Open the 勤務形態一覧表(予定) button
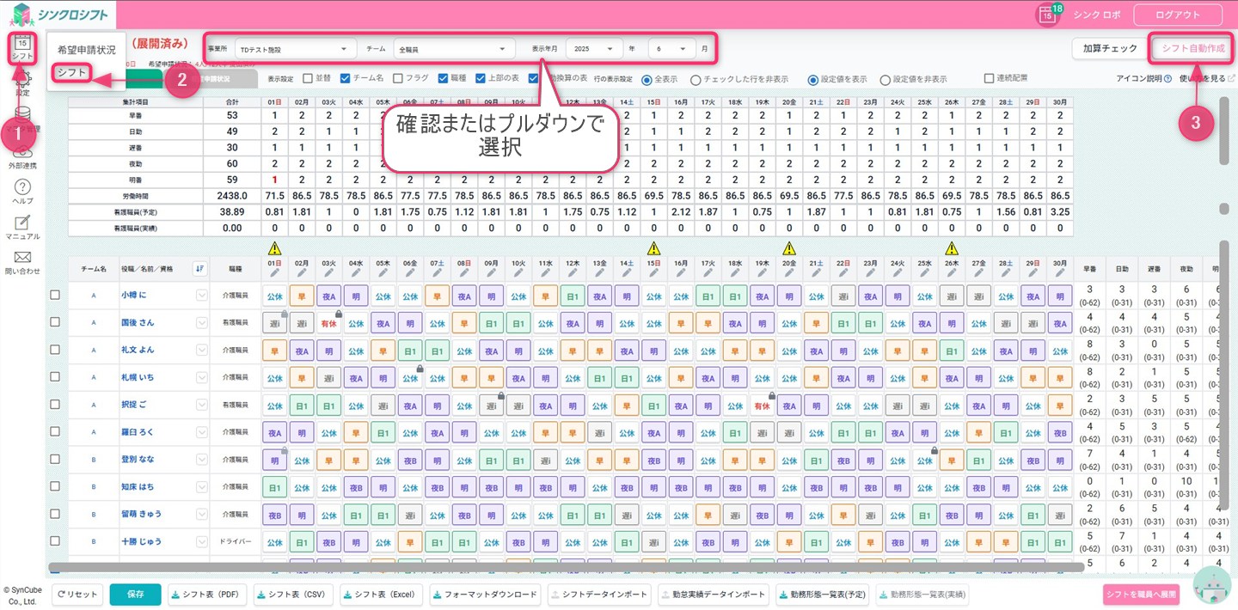1238x610 pixels. click(x=824, y=595)
